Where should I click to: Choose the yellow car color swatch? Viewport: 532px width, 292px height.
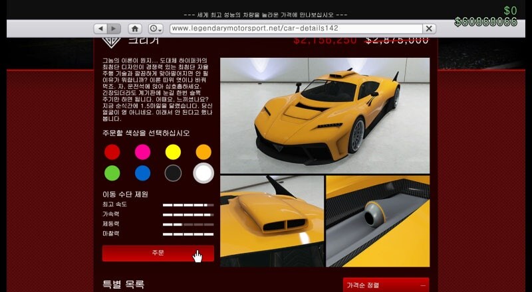coord(173,152)
